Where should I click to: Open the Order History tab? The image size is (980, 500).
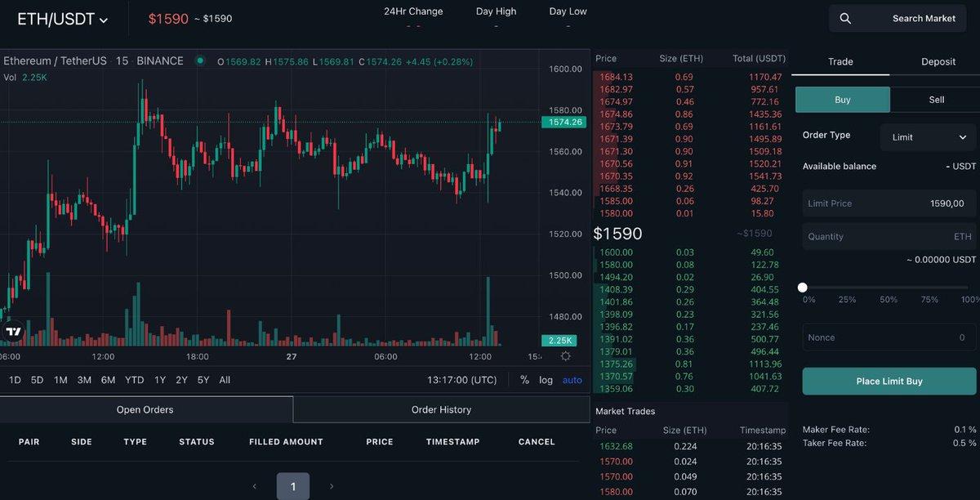pyautogui.click(x=441, y=409)
